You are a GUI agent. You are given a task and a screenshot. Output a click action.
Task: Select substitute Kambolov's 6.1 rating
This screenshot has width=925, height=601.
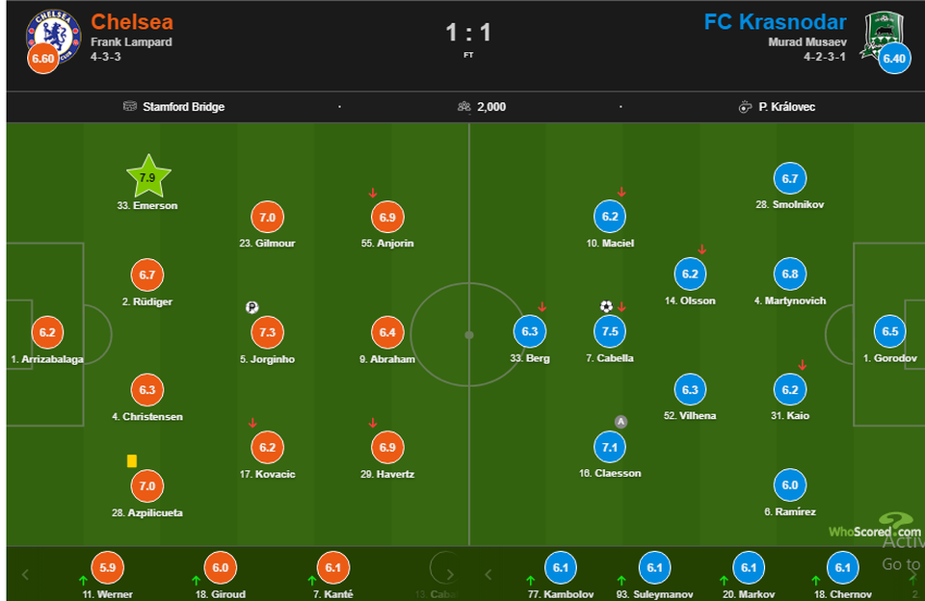click(x=561, y=567)
